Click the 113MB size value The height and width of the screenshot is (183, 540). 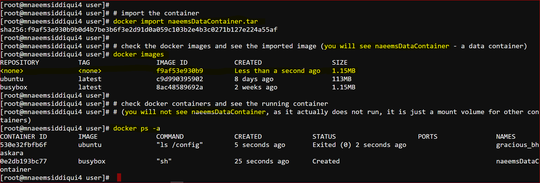[342, 79]
